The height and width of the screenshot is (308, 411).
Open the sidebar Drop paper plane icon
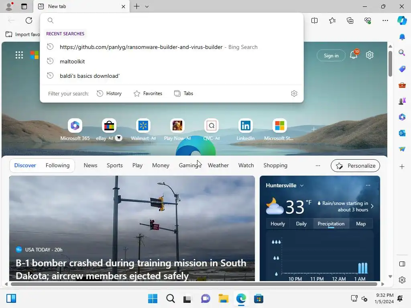click(402, 149)
